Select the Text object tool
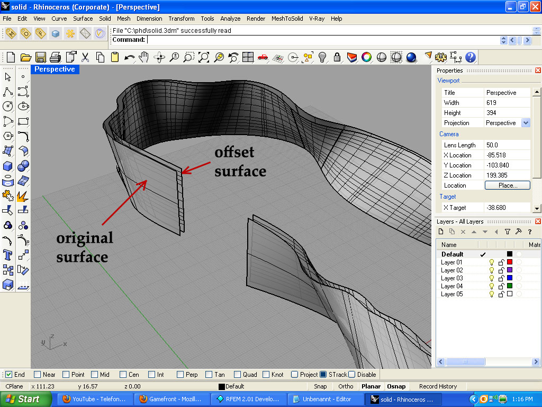Viewport: 542px width, 407px height. [x=8, y=255]
